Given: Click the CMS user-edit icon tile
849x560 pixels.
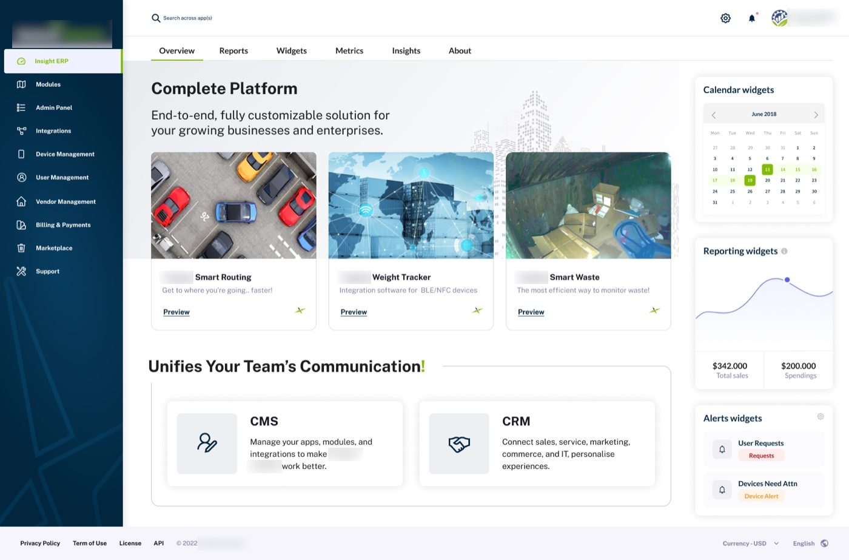Looking at the screenshot, I should [207, 444].
